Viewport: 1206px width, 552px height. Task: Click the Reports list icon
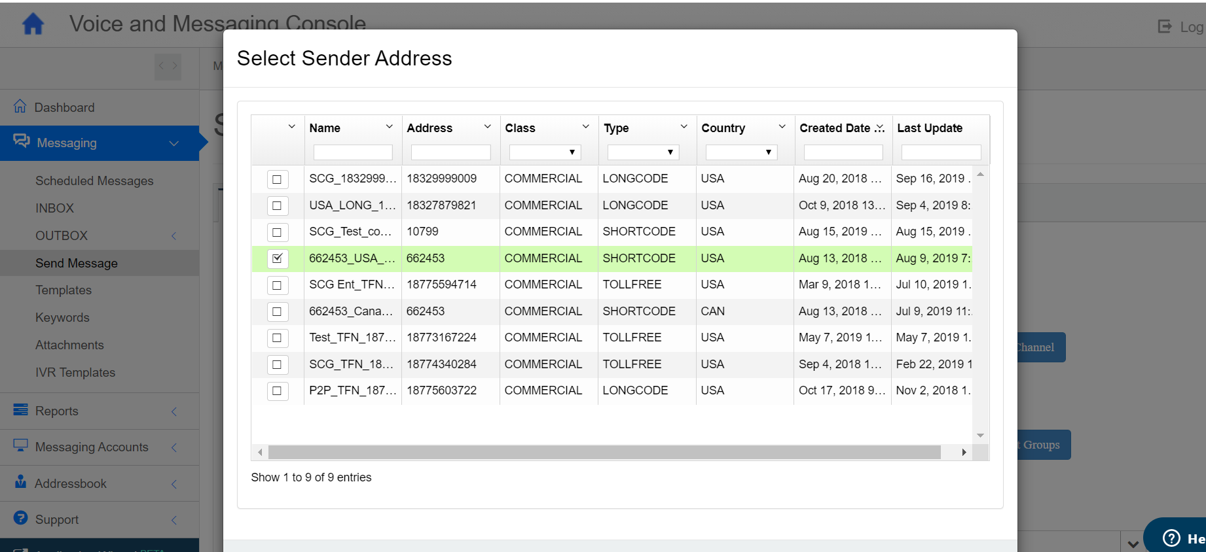click(x=21, y=410)
